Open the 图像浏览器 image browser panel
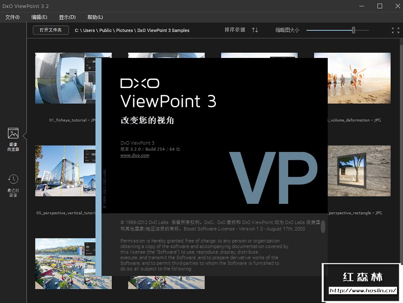403x303 pixels. tap(13, 139)
